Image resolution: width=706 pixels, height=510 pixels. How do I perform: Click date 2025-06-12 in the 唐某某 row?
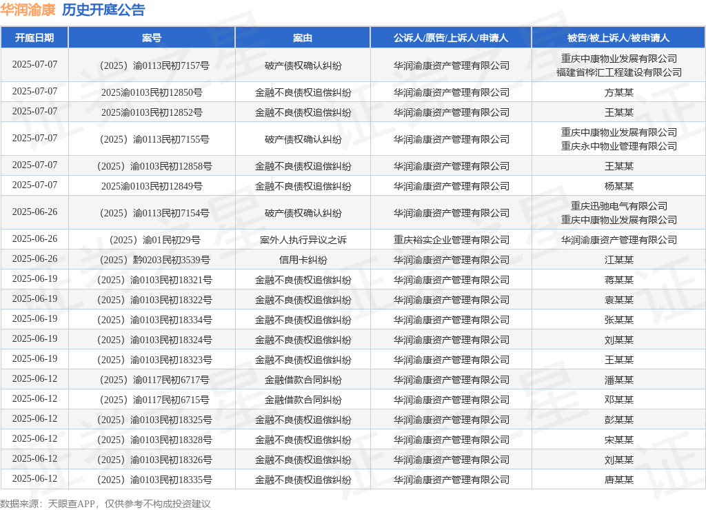click(x=34, y=478)
